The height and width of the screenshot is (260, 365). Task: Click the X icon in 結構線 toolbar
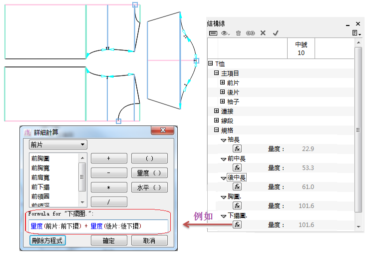[263, 33]
